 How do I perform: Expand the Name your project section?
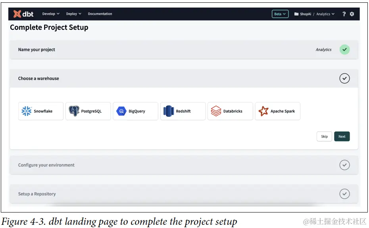coord(184,50)
